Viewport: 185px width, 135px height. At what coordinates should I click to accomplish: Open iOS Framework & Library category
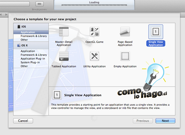tap(34, 36)
